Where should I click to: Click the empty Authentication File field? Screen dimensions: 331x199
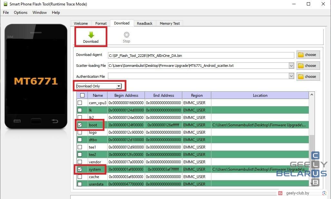click(198, 76)
